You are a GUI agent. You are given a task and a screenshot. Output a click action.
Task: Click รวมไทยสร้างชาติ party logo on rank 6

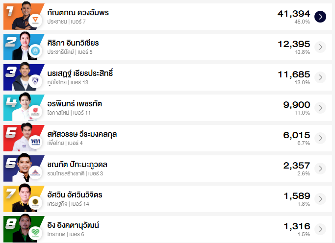tap(35, 172)
